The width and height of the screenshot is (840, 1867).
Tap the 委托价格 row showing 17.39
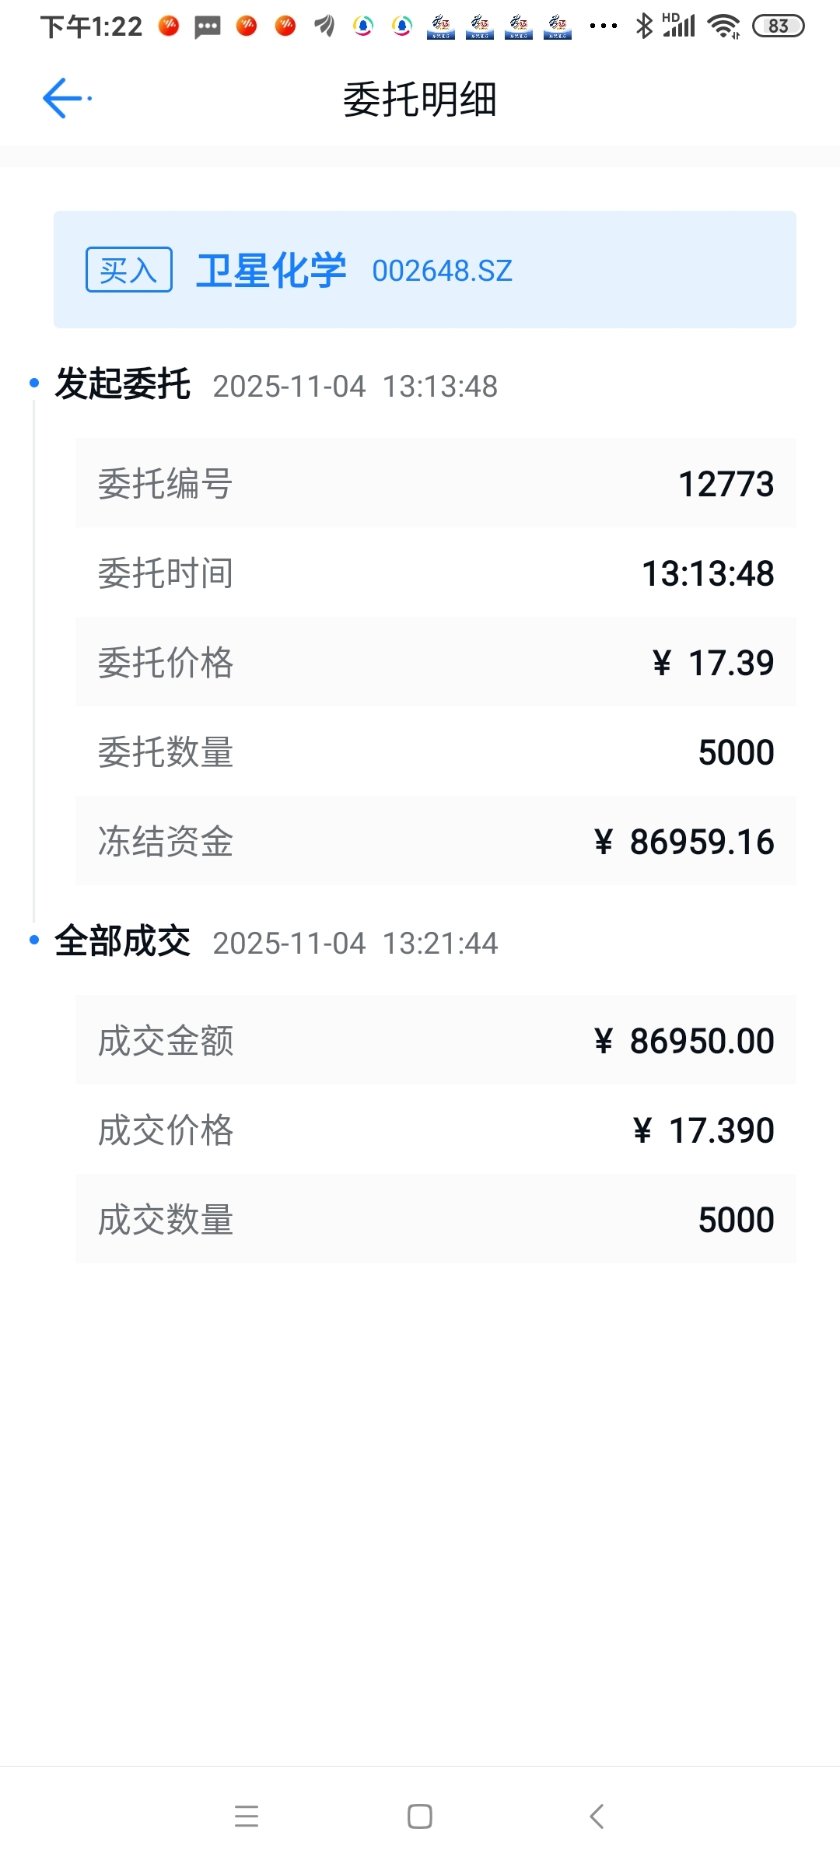[436, 662]
